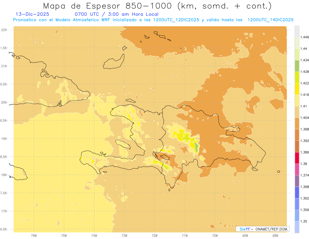Click colorbar value '1.374'

[304, 175]
